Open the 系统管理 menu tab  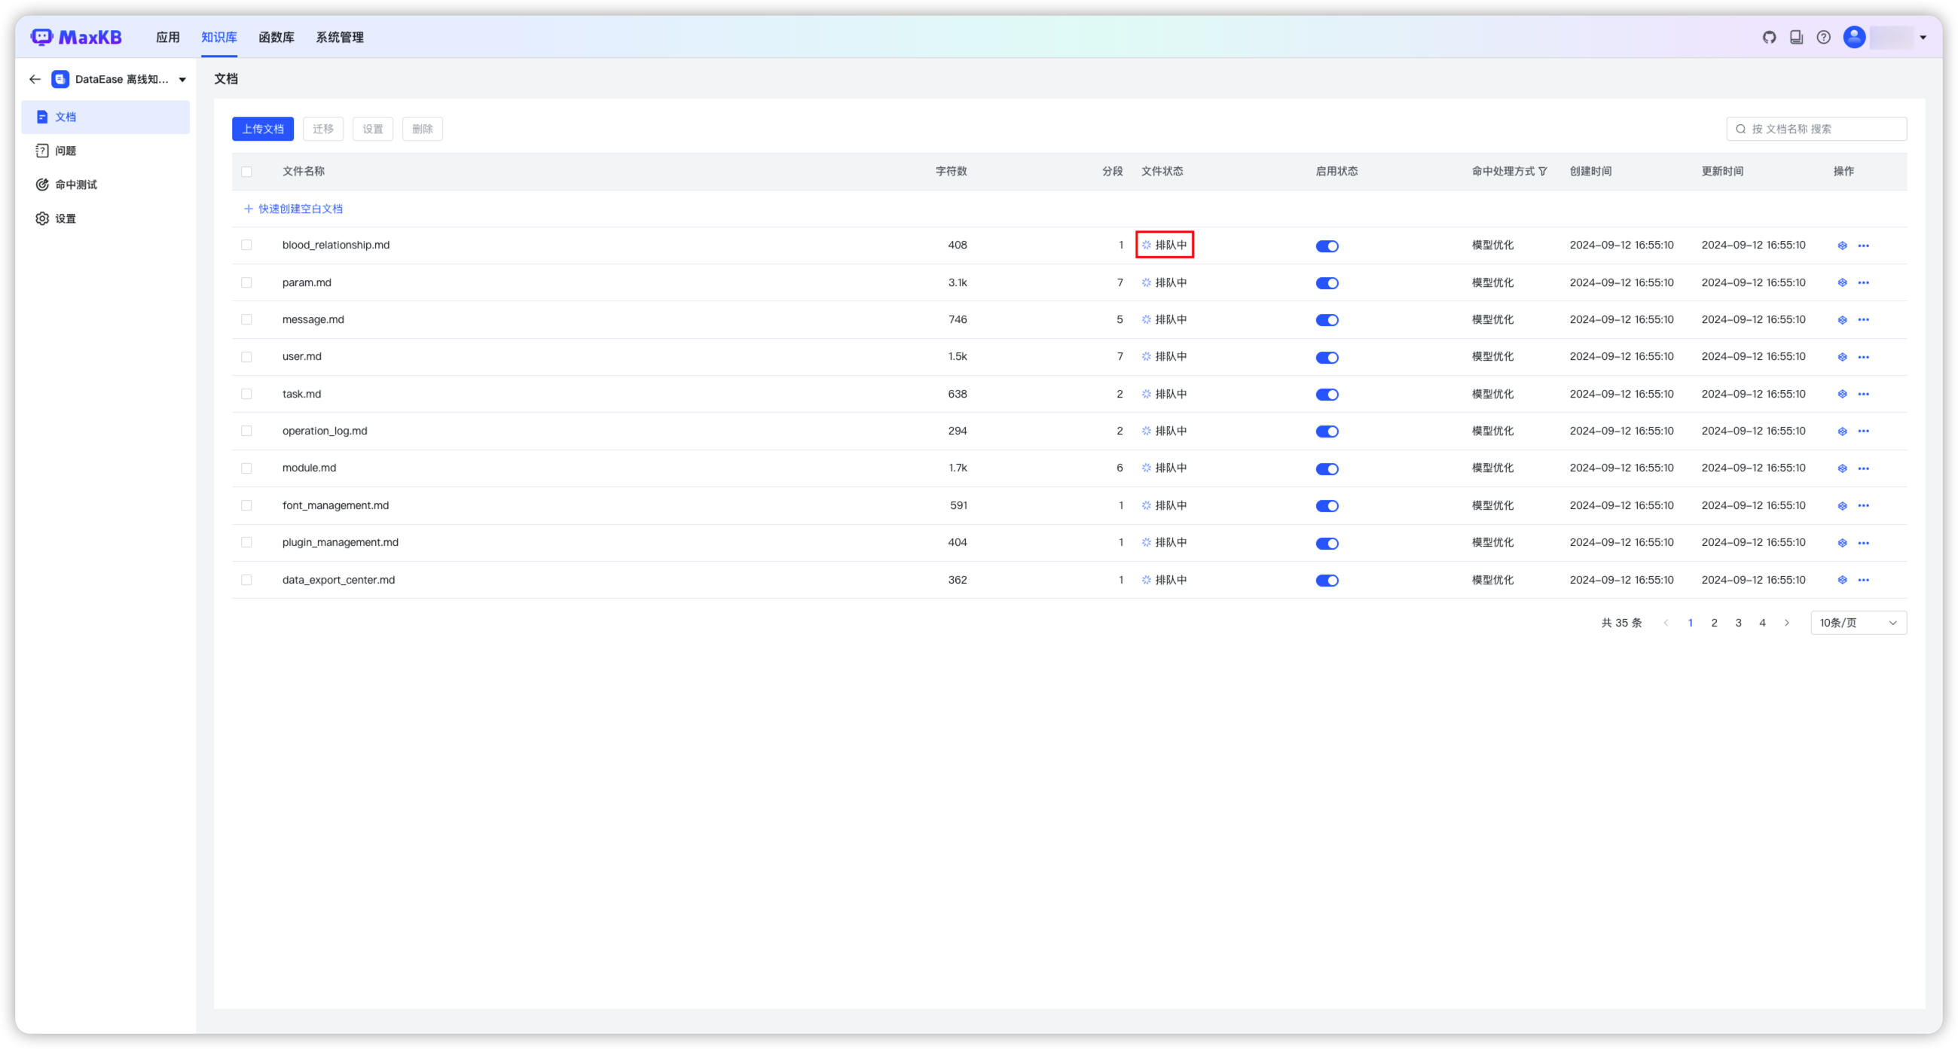point(339,37)
